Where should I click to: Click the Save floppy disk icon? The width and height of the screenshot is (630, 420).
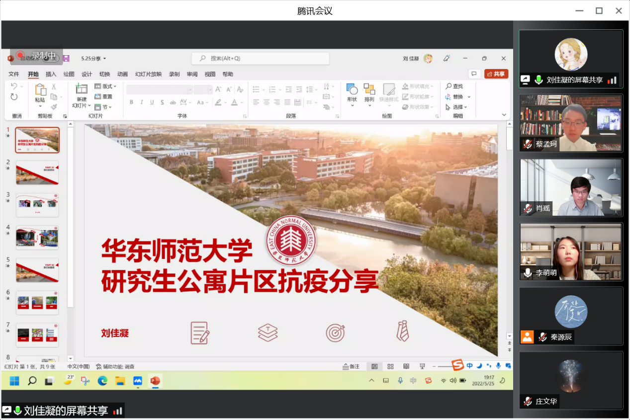(x=66, y=59)
